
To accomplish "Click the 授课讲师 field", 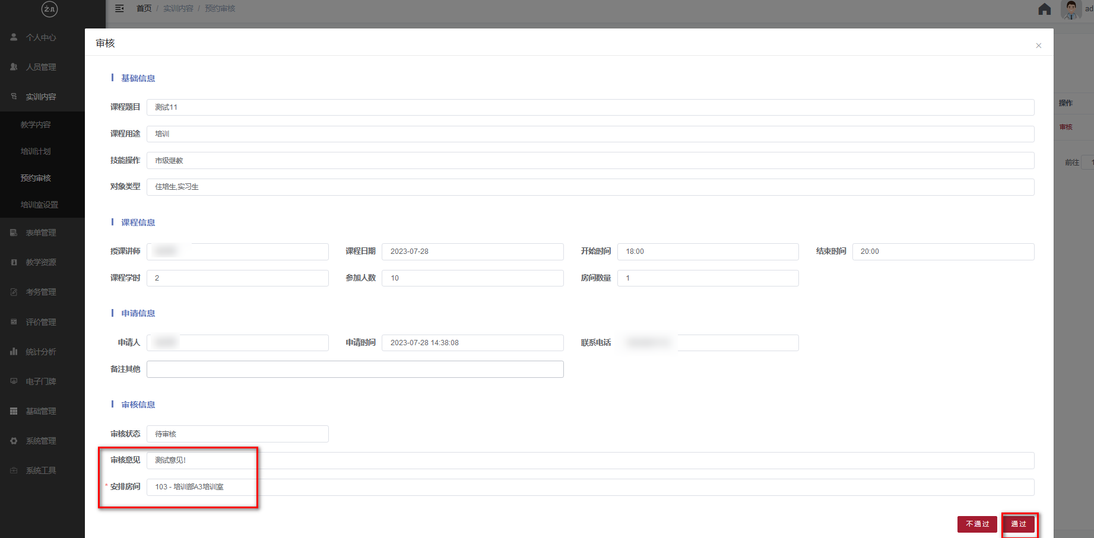I will click(x=237, y=252).
